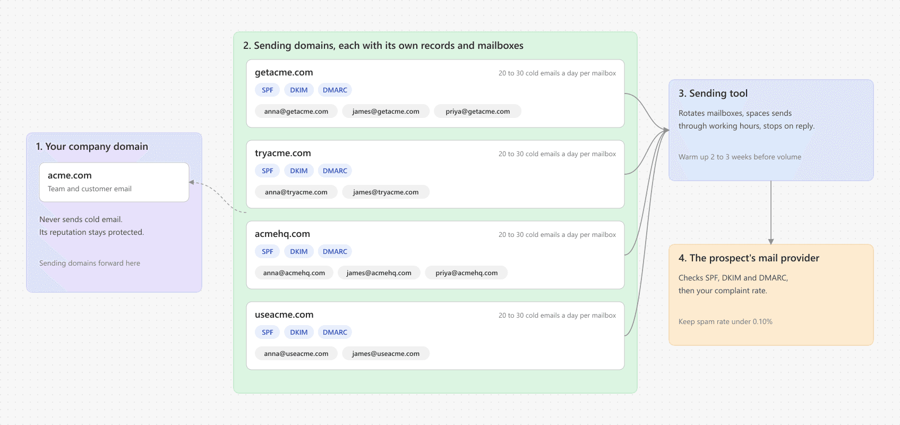900x425 pixels.
Task: Select the anna@useacme.com mailbox chip
Action: [296, 354]
